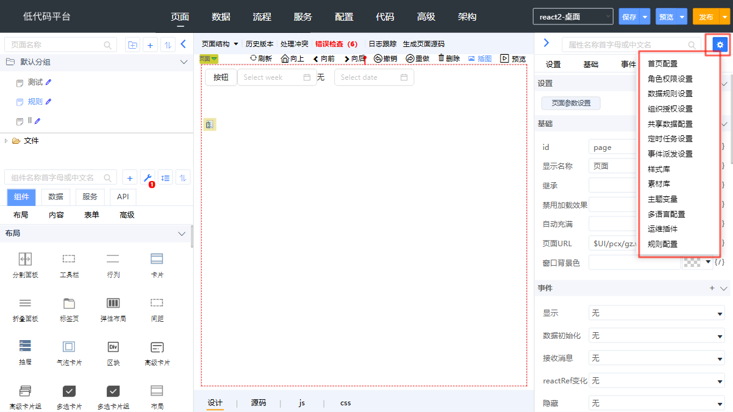Expand the right panel with arrow icon
The image size is (733, 412).
click(x=546, y=43)
